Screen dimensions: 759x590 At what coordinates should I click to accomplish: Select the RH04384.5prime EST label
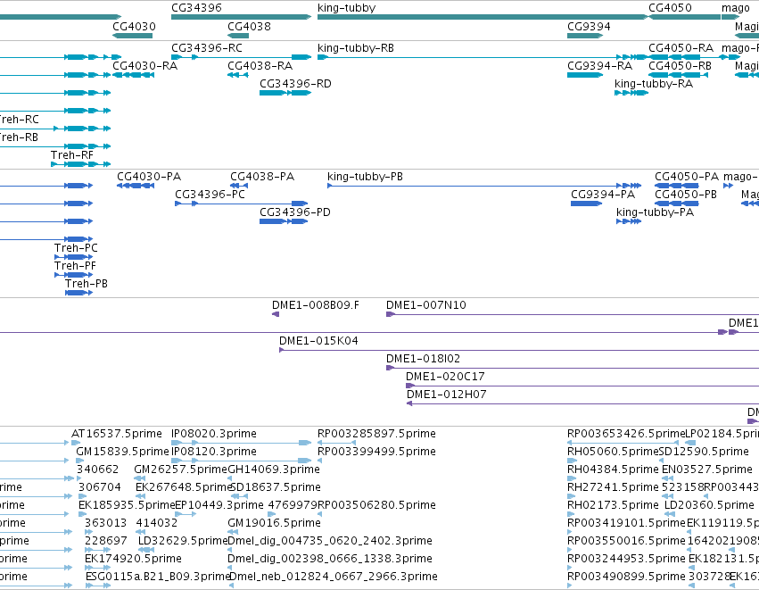tap(614, 470)
